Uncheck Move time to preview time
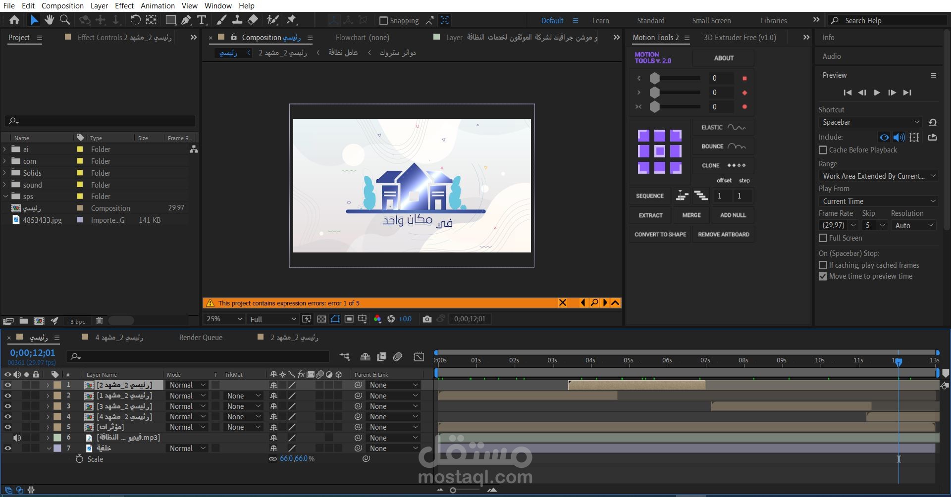The image size is (951, 497). coord(823,276)
